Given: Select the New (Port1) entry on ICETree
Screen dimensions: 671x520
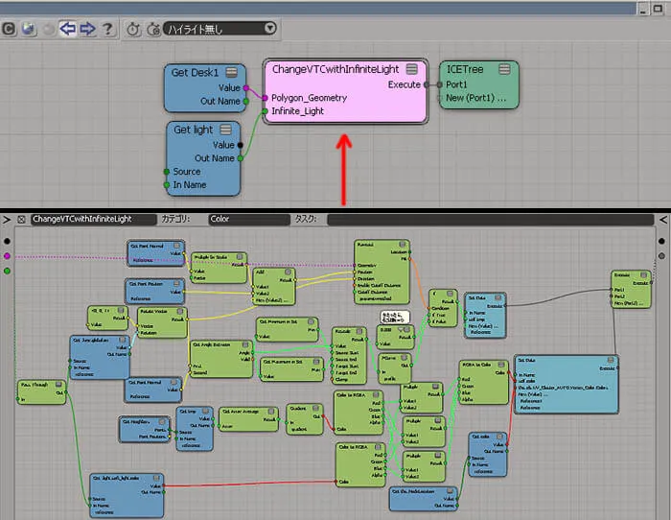Looking at the screenshot, I should 475,98.
